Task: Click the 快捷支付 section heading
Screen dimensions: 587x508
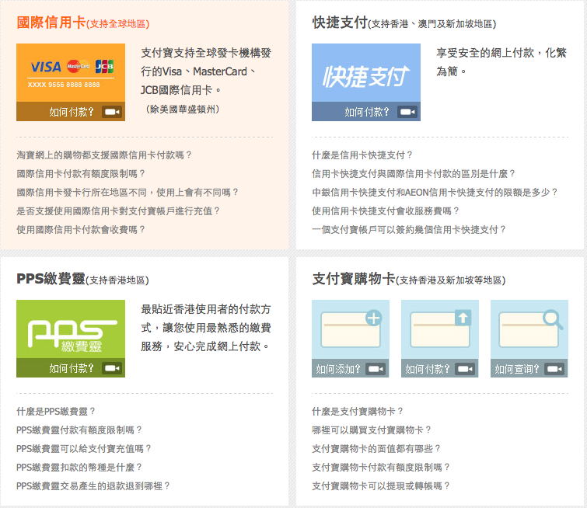Action: [x=404, y=23]
